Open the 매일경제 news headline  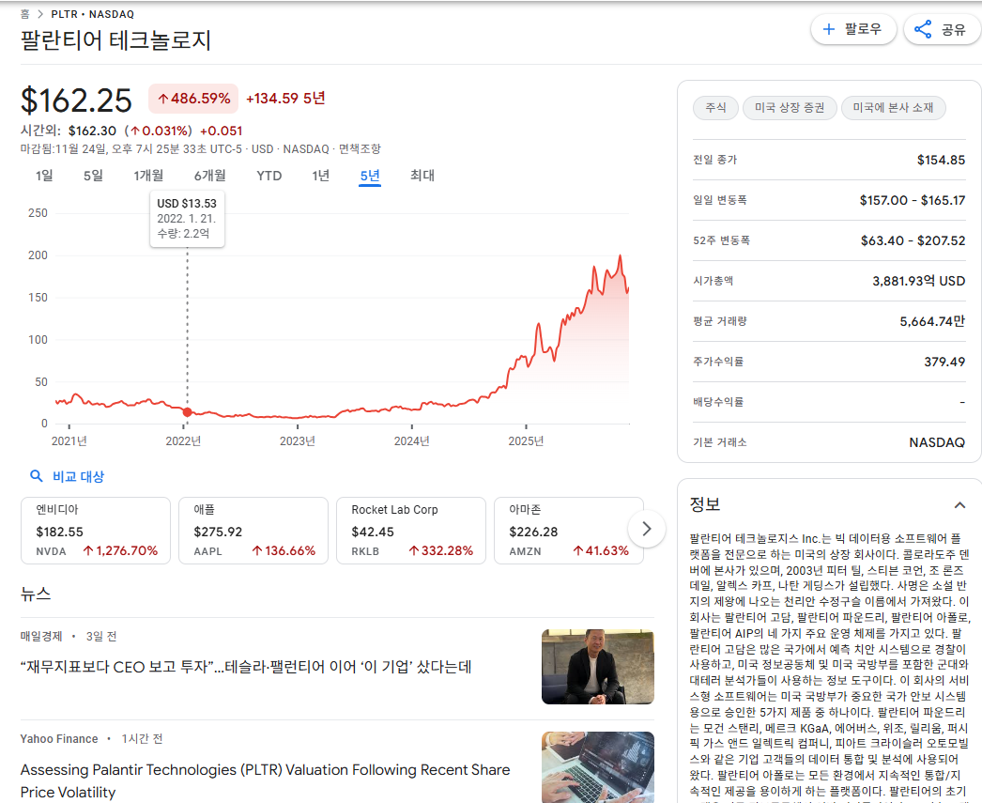click(246, 667)
